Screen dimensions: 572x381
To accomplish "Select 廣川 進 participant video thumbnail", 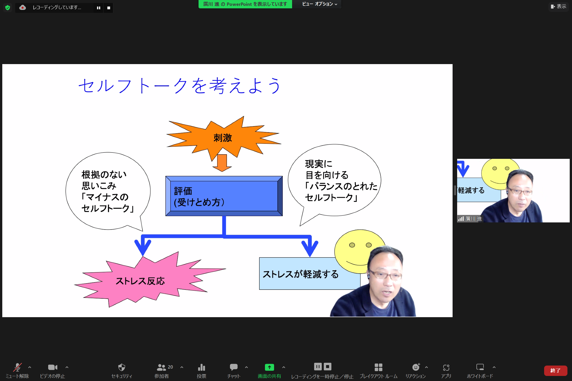I will tap(513, 190).
